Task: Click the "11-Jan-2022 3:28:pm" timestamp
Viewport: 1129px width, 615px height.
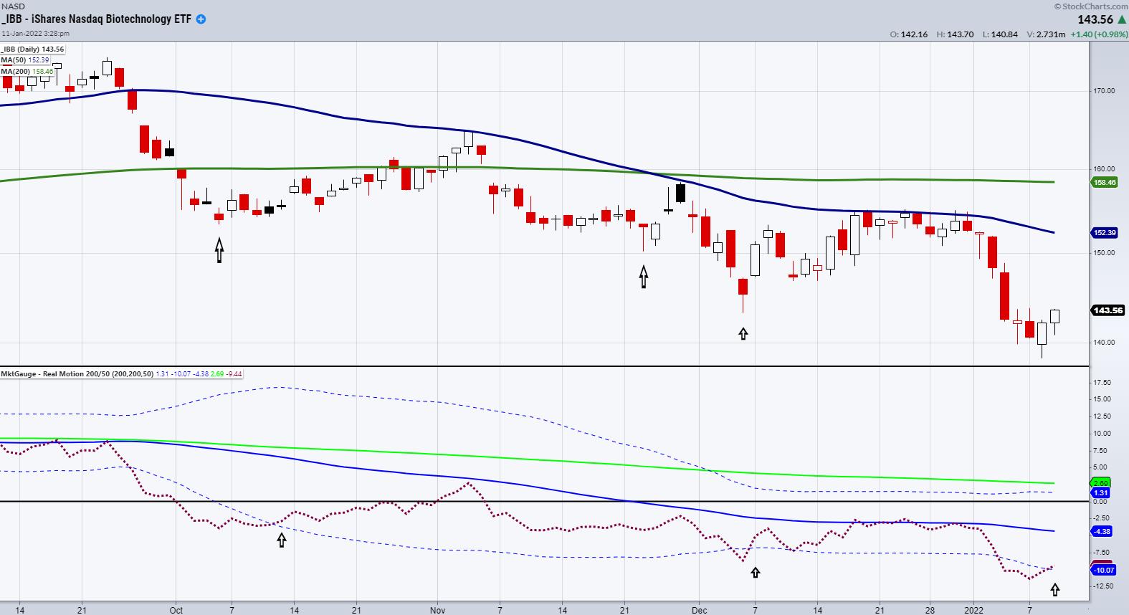Action: (x=36, y=33)
